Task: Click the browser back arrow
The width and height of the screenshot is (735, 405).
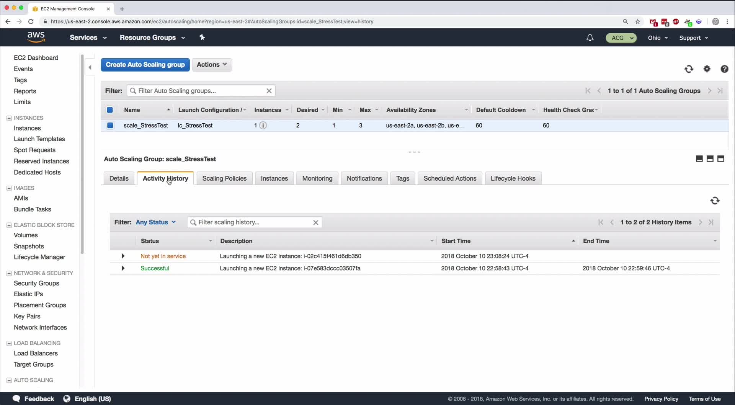Action: coord(8,21)
